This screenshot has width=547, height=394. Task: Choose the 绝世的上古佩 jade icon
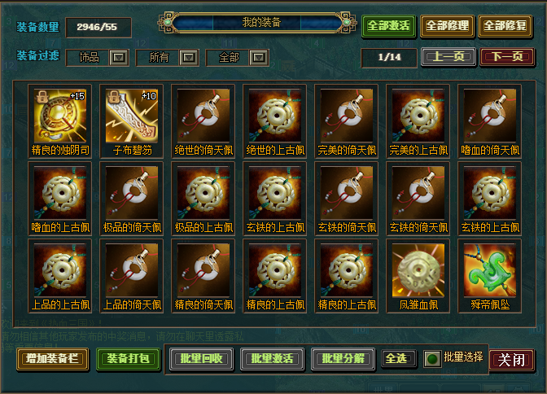pyautogui.click(x=275, y=116)
